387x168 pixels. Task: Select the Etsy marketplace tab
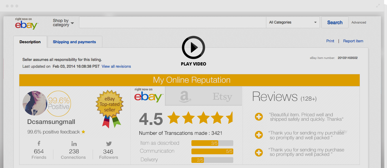pyautogui.click(x=222, y=96)
